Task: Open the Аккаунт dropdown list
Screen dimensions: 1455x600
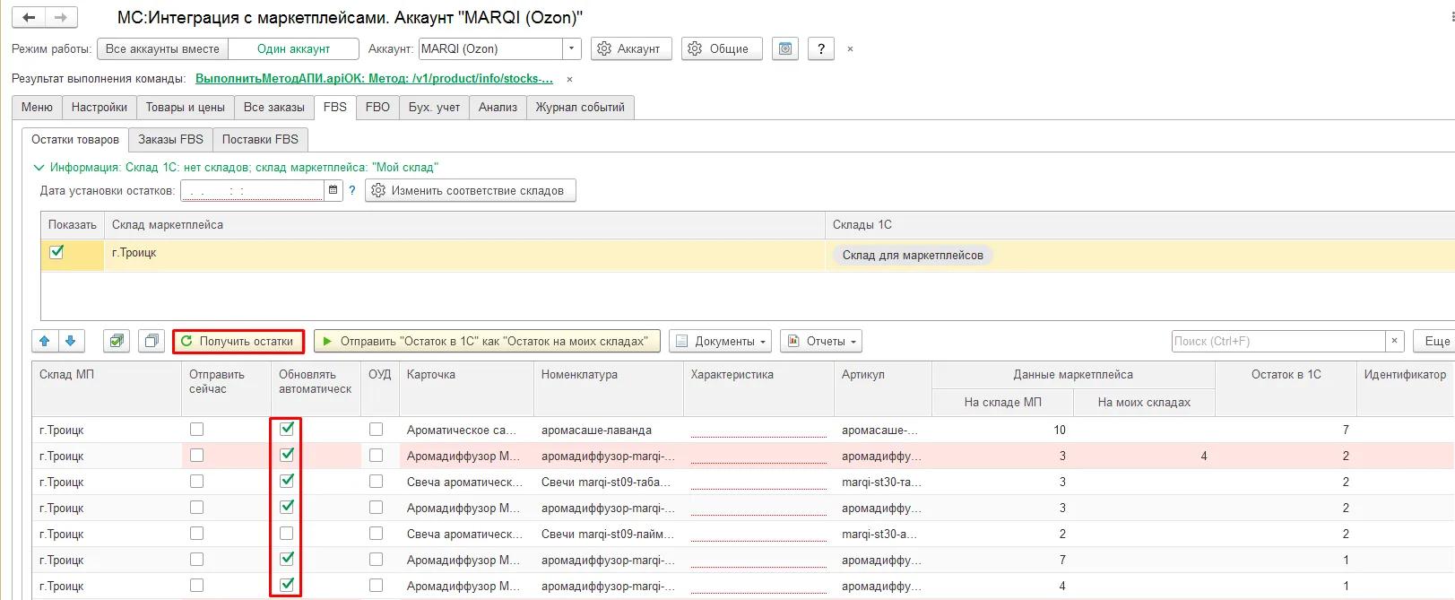Action: pyautogui.click(x=571, y=48)
